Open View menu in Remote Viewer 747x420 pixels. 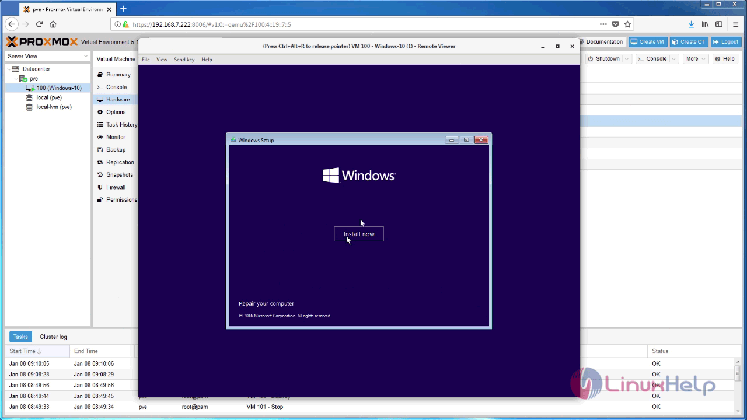pos(162,60)
